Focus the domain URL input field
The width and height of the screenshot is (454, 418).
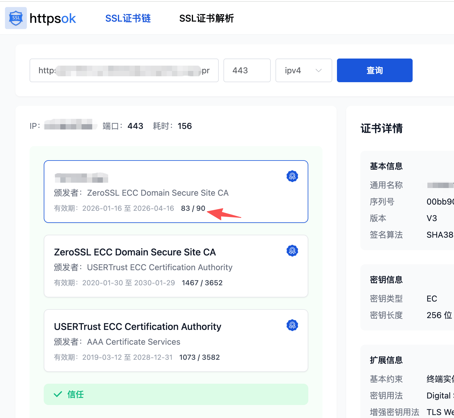click(124, 70)
